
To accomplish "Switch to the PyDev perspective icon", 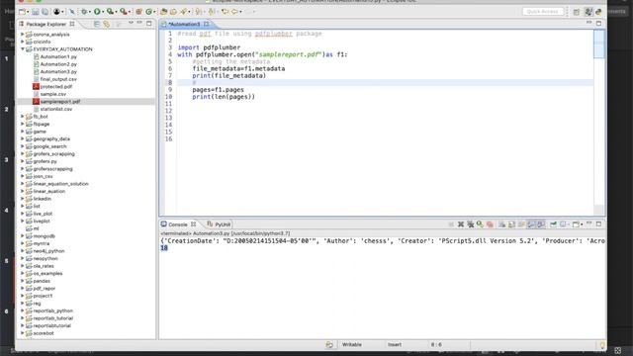I will (x=598, y=12).
